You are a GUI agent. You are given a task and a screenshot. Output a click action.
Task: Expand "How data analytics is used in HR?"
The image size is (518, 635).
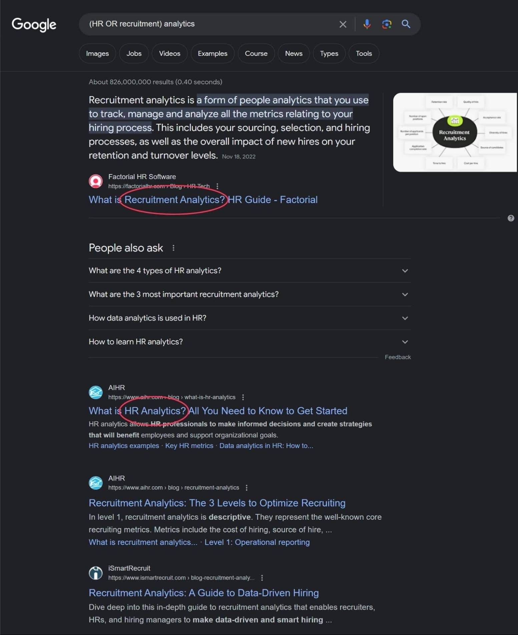tap(405, 318)
